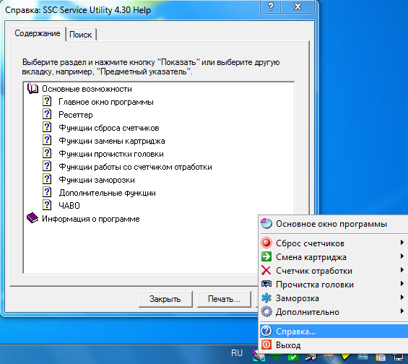Click the green arrow Смена картриджа icon
The width and height of the screenshot is (408, 364).
266,256
